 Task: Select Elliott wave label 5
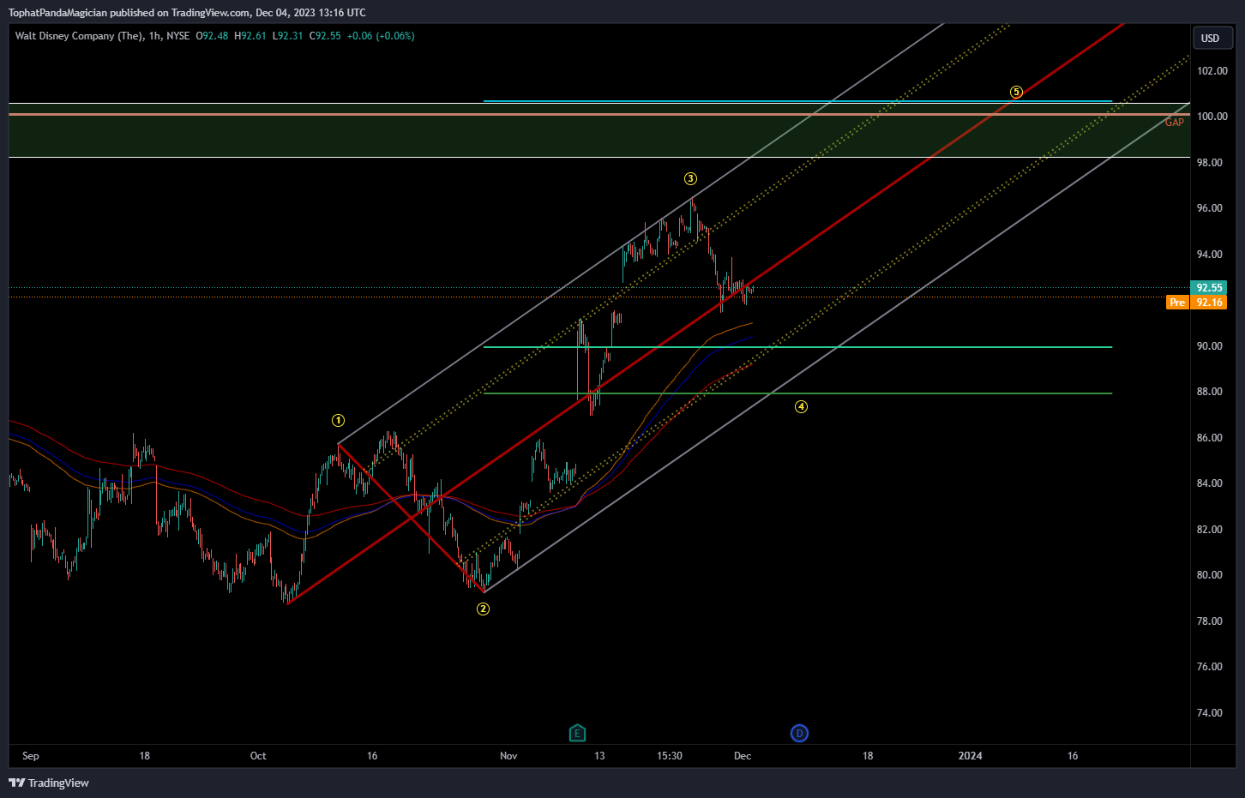pos(1016,92)
